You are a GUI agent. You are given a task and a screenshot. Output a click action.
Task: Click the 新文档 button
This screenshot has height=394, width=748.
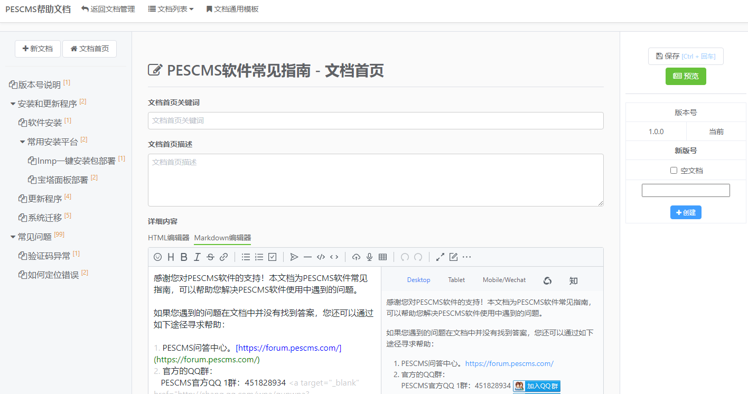38,49
